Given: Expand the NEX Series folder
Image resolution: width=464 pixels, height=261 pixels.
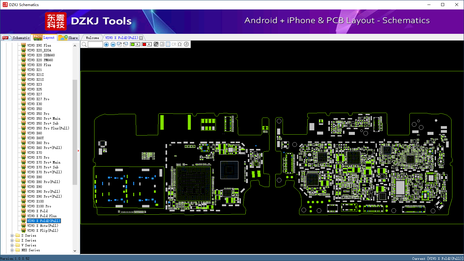Looking at the screenshot, I should [12, 250].
